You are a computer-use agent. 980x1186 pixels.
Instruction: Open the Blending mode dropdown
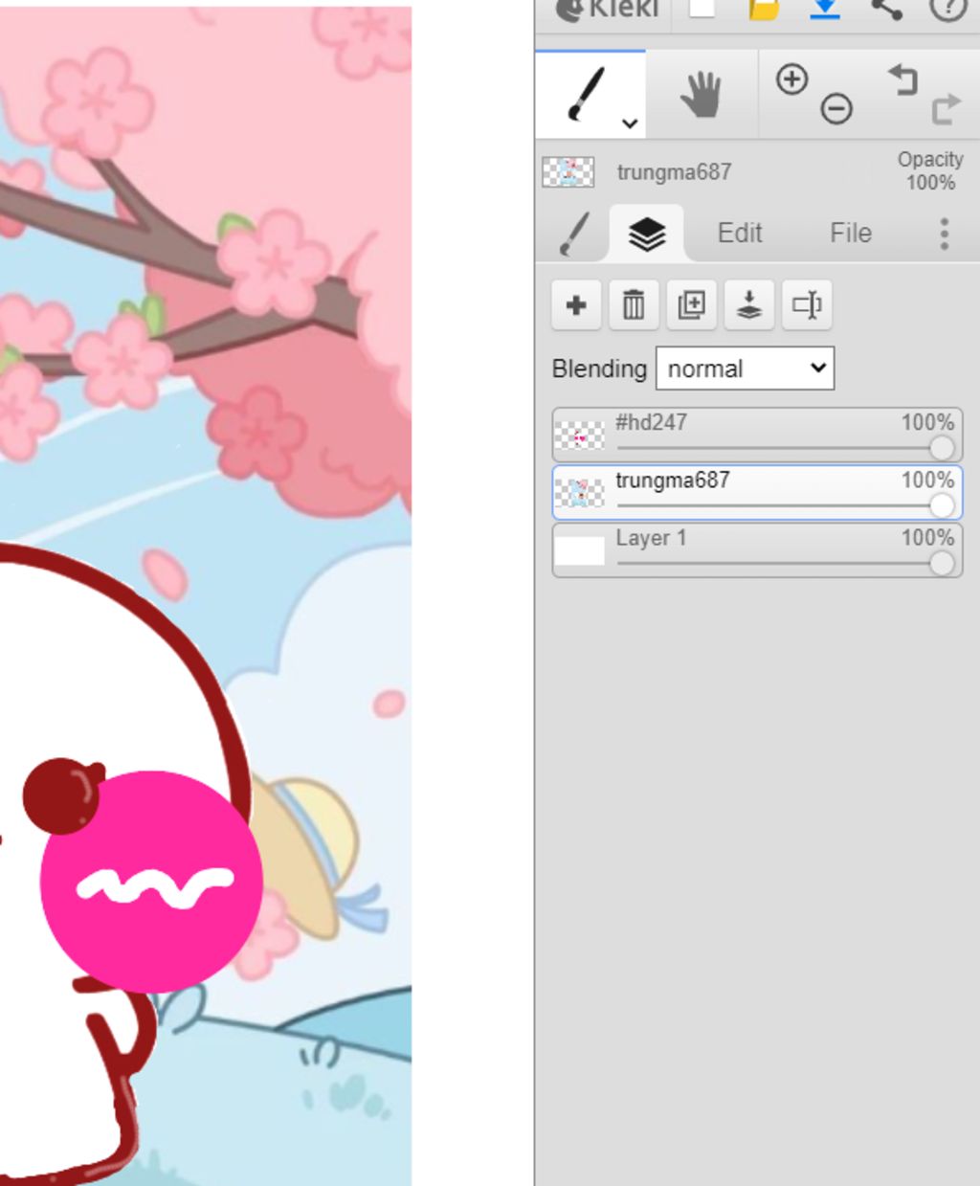pyautogui.click(x=745, y=369)
